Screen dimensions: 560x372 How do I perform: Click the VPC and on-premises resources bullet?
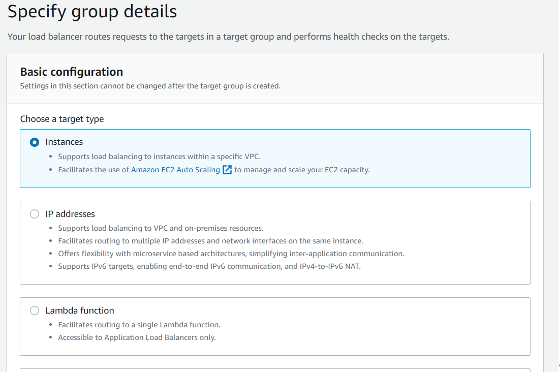tap(161, 228)
